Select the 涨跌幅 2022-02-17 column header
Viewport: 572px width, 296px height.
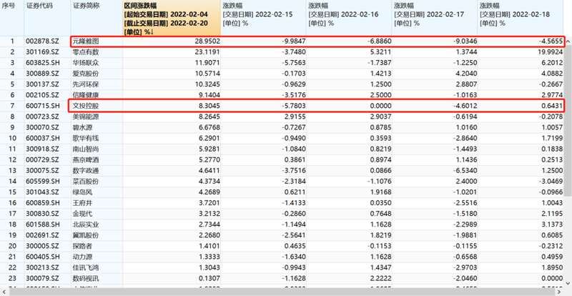(x=435, y=18)
